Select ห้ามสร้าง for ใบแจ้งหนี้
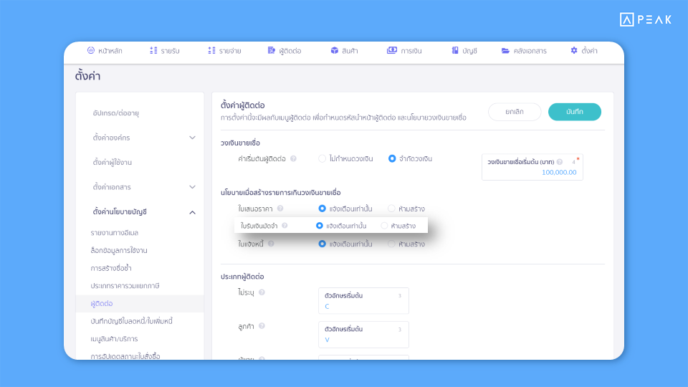This screenshot has width=688, height=387. (391, 244)
